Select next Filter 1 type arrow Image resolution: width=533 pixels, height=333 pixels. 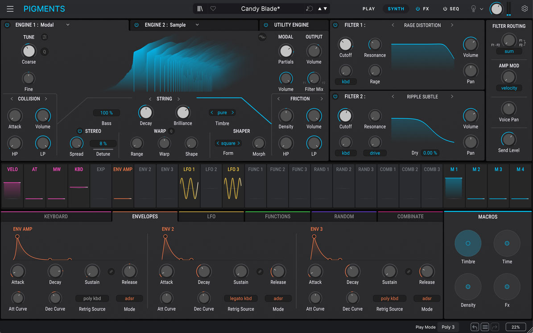(452, 25)
